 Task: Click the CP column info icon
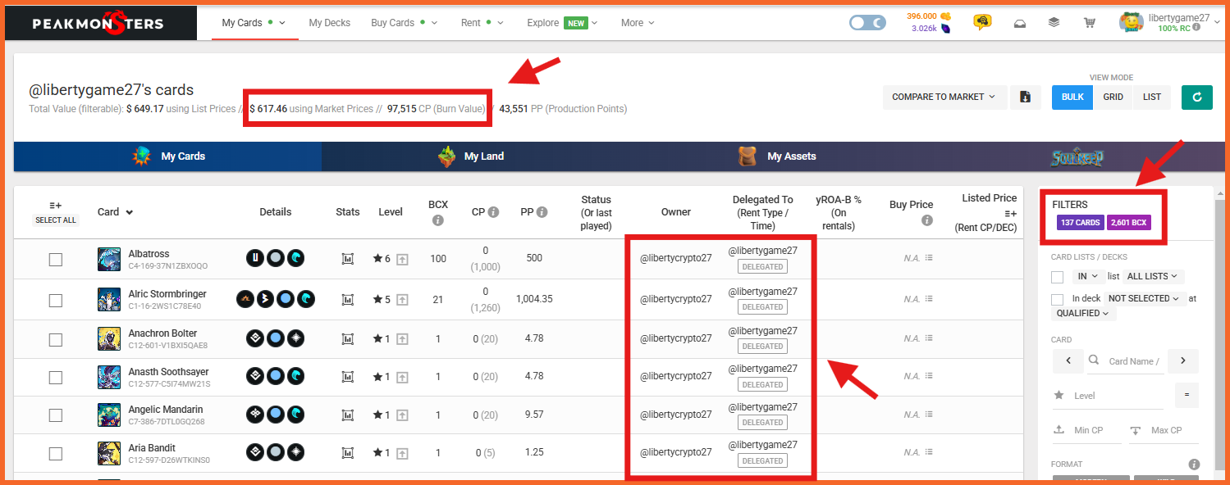click(x=493, y=212)
